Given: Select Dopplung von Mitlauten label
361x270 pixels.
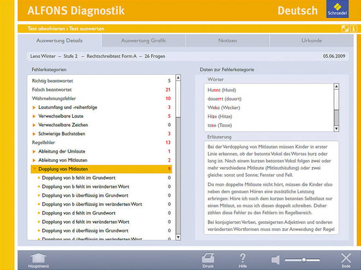Looking at the screenshot, I should pyautogui.click(x=63, y=169).
